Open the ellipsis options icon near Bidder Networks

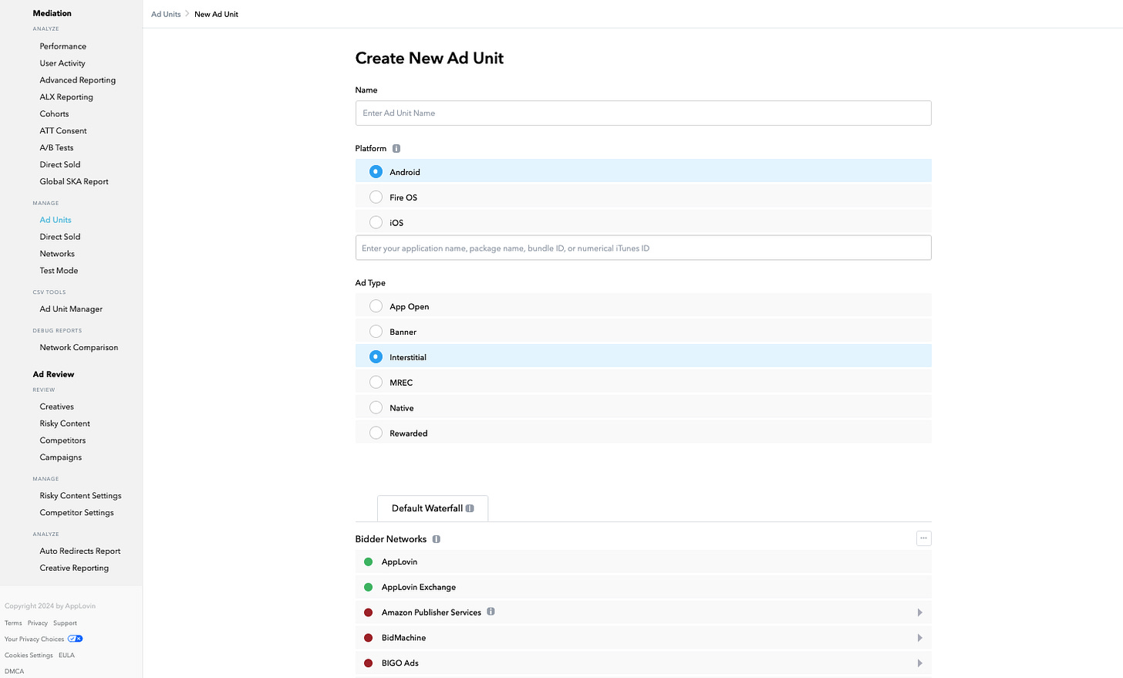(x=923, y=538)
